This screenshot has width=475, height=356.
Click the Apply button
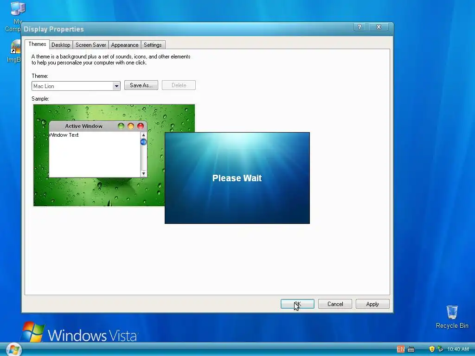(x=372, y=304)
